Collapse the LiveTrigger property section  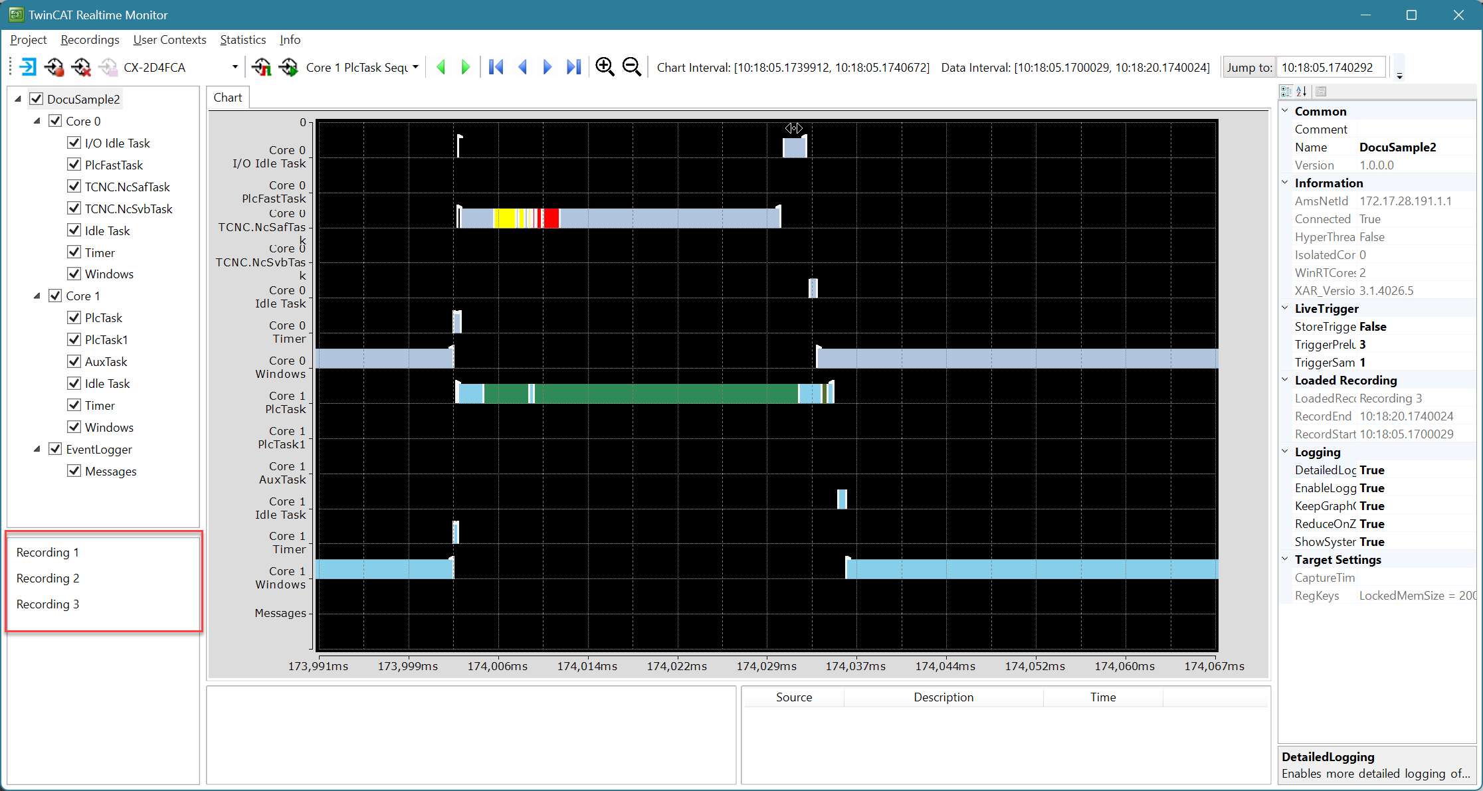[x=1285, y=308]
